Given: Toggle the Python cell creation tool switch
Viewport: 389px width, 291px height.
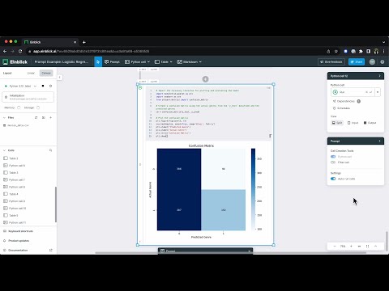Looking at the screenshot, I should [333, 157].
